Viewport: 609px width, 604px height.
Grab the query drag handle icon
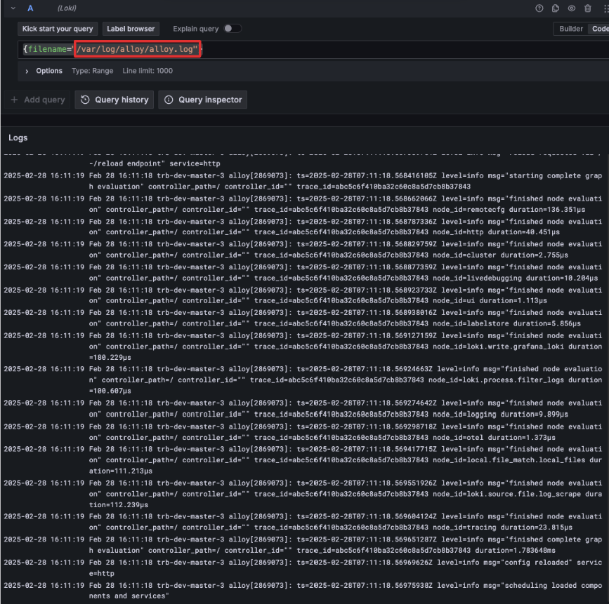pos(605,8)
